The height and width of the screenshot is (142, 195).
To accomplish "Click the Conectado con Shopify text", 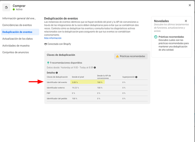I will click(x=59, y=44).
